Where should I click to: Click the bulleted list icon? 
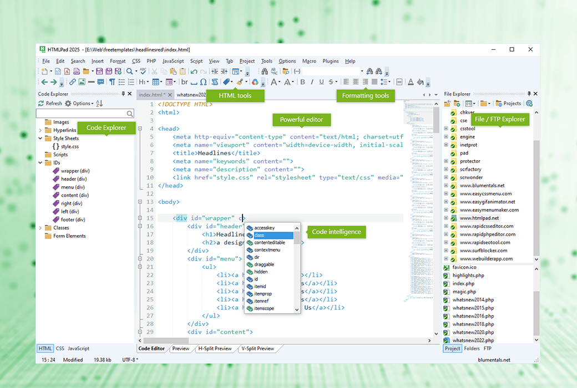click(122, 82)
